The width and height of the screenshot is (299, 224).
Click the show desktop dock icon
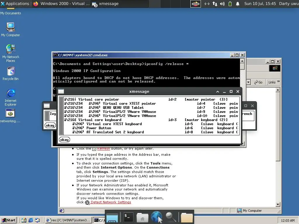coord(112,218)
